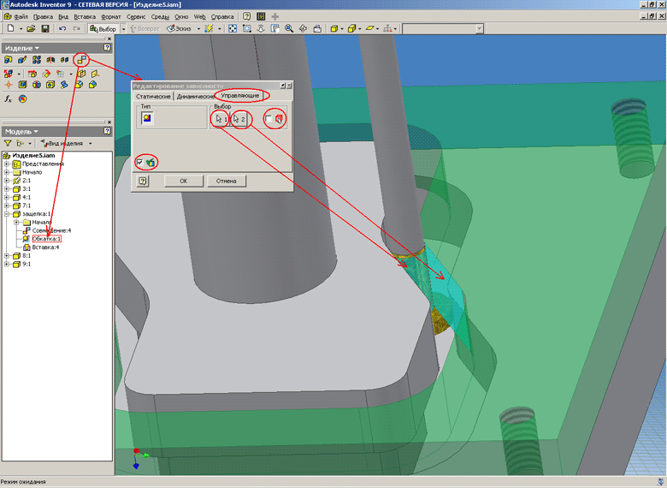Viewport: 667px width, 488px height.
Task: Toggle the show preview checkbox in dialog
Action: [x=139, y=163]
